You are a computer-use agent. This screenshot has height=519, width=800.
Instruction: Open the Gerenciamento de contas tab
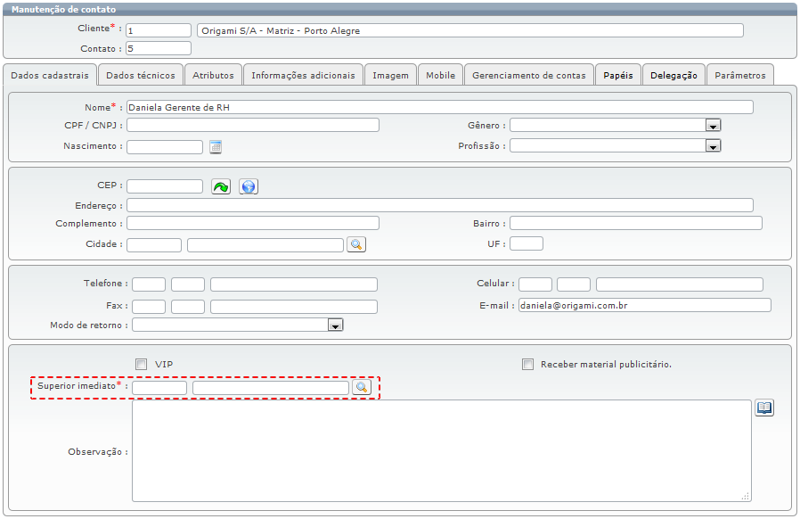click(529, 76)
